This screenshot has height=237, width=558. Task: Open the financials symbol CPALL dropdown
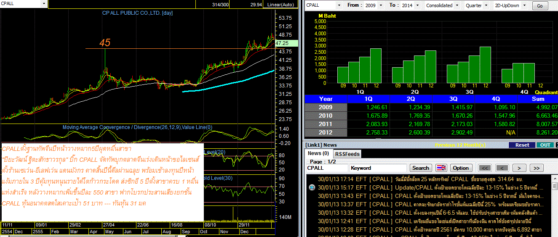click(x=339, y=5)
